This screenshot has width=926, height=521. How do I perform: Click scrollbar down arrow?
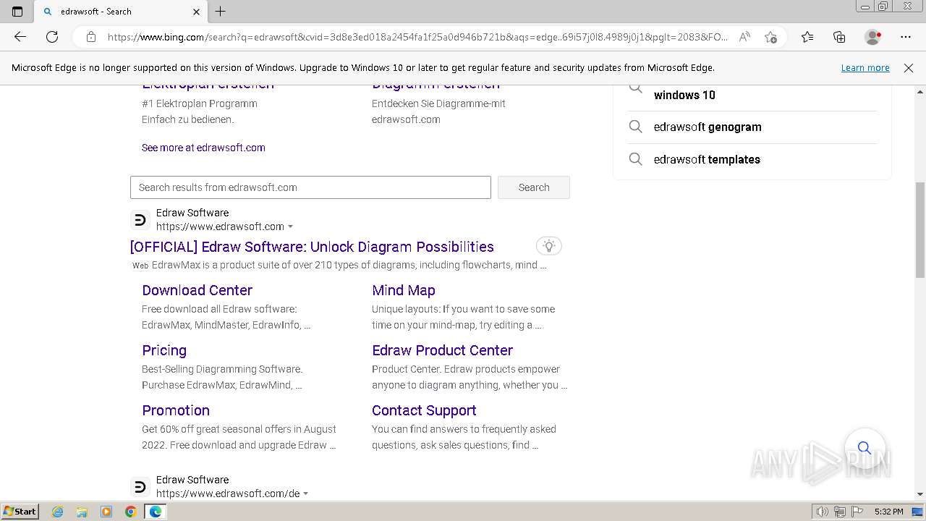[x=919, y=494]
